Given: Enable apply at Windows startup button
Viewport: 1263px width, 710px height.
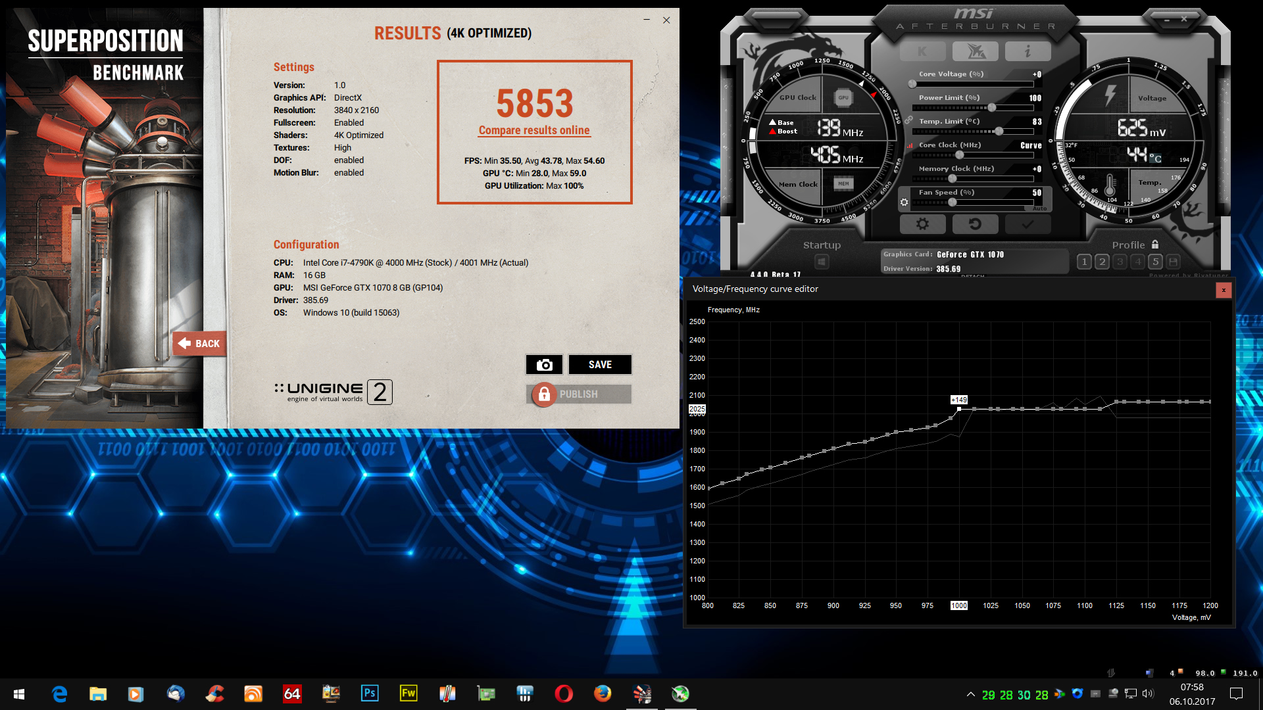Looking at the screenshot, I should [x=822, y=262].
